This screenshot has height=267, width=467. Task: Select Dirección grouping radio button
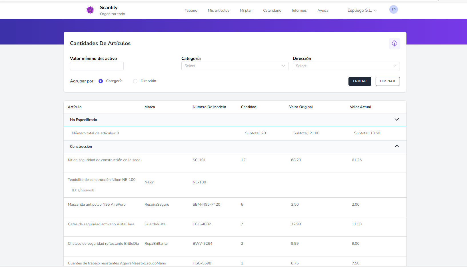pyautogui.click(x=135, y=81)
